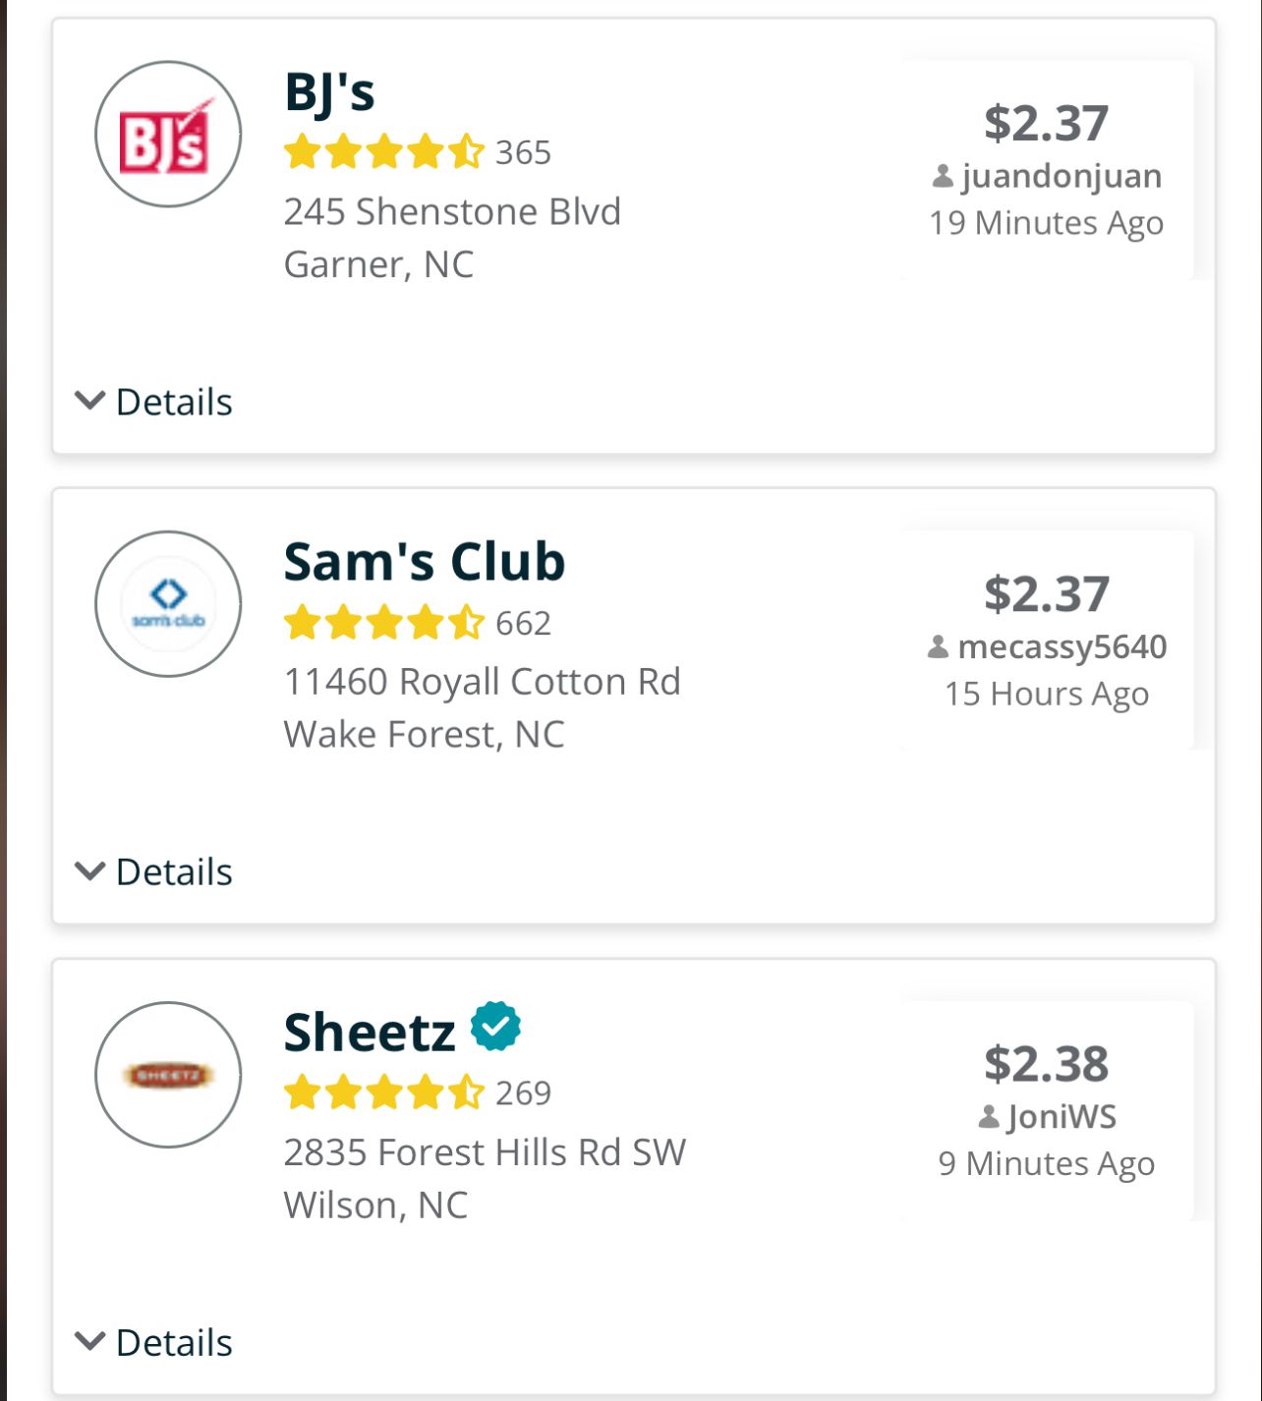Click the Sheetz star rating
Image resolution: width=1262 pixels, height=1401 pixels.
coord(384,1093)
